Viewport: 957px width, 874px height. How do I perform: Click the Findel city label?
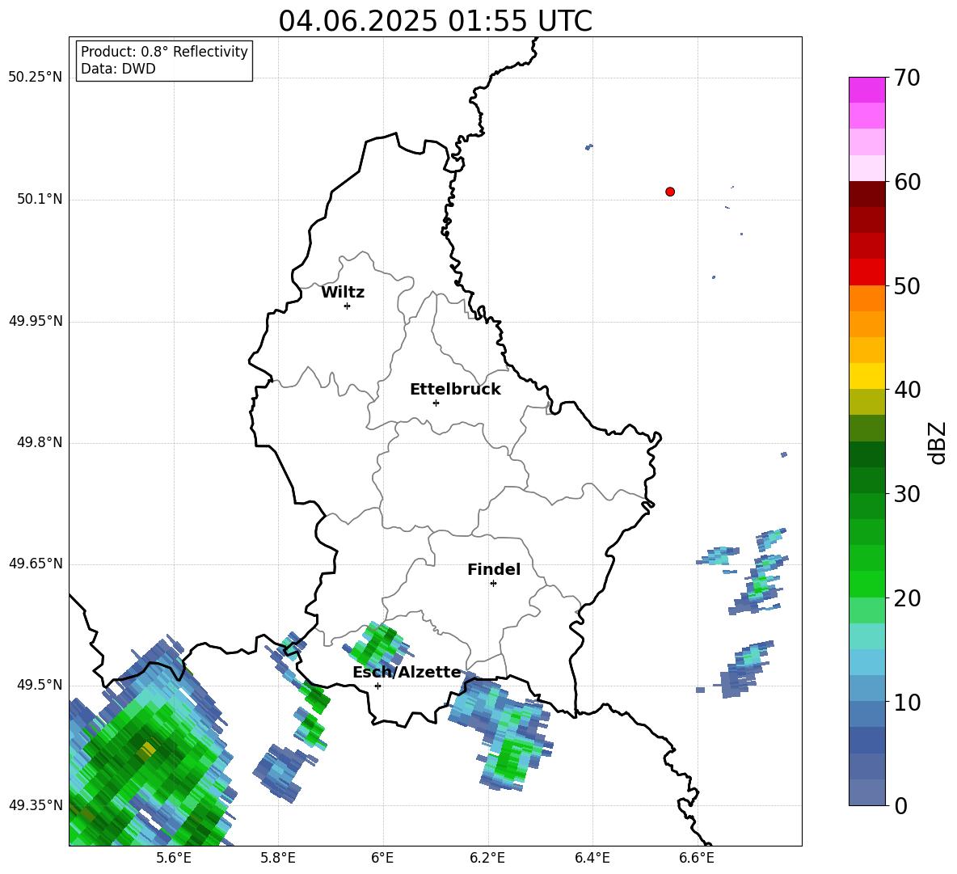coord(494,569)
